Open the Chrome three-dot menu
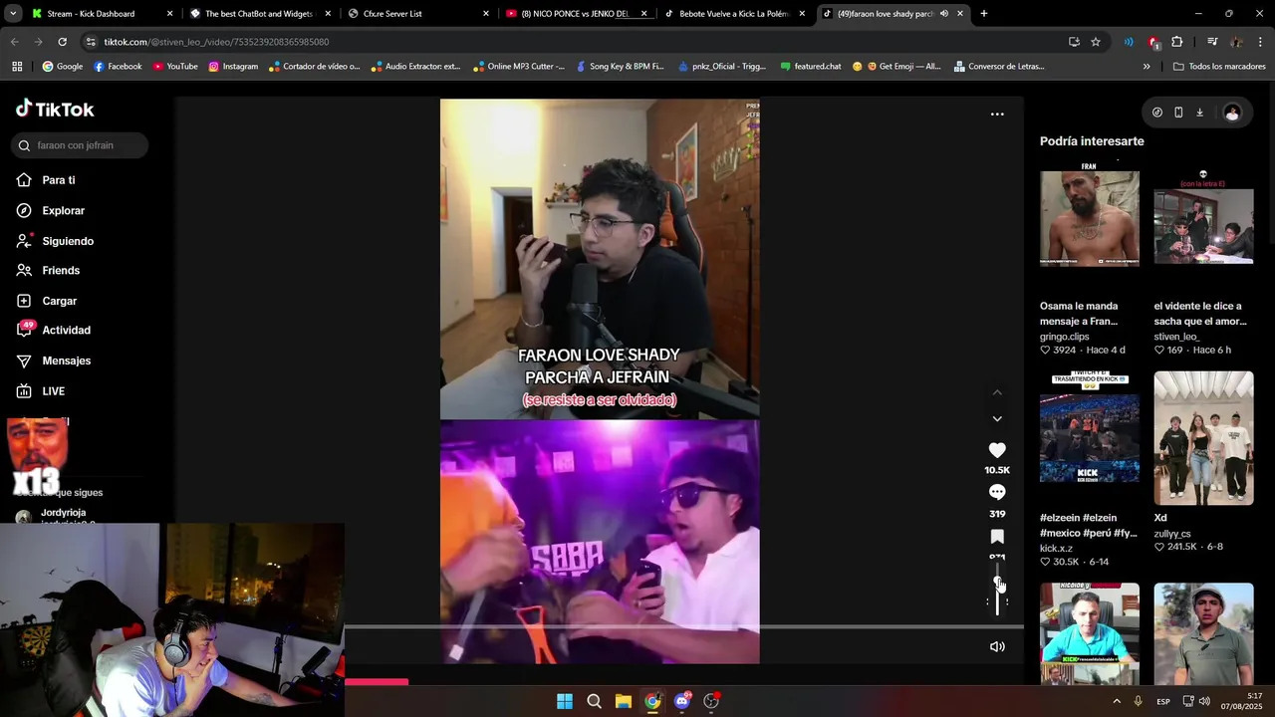This screenshot has height=717, width=1275. (1261, 42)
